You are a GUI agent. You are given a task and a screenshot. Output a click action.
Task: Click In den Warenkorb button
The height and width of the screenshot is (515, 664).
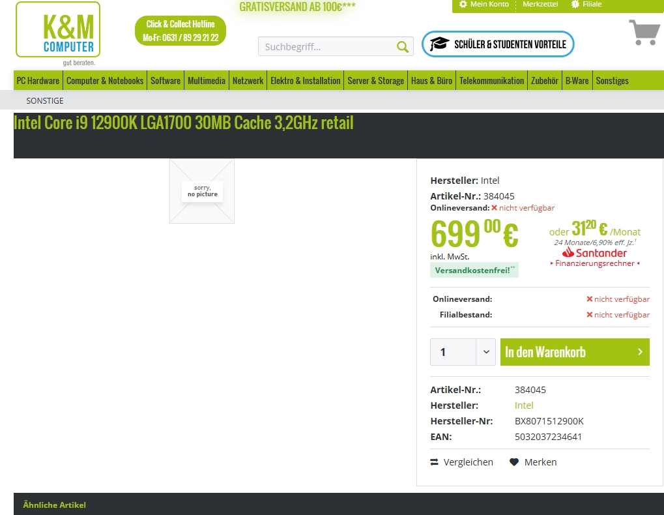[x=575, y=352]
